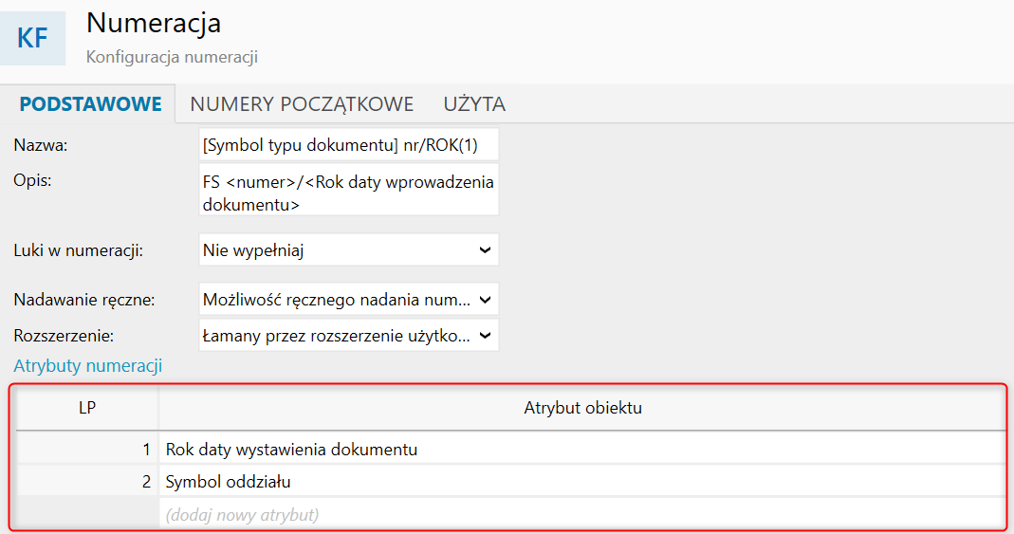Viewport: 1014px width, 534px height.
Task: Click the LP column header
Action: point(87,408)
